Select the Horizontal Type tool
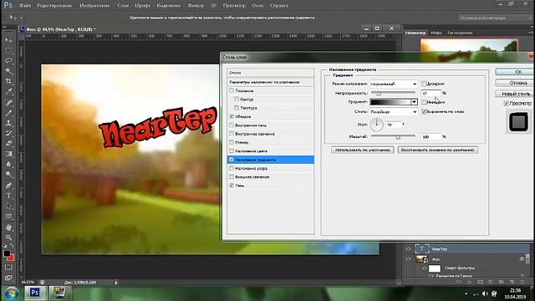 [x=8, y=196]
